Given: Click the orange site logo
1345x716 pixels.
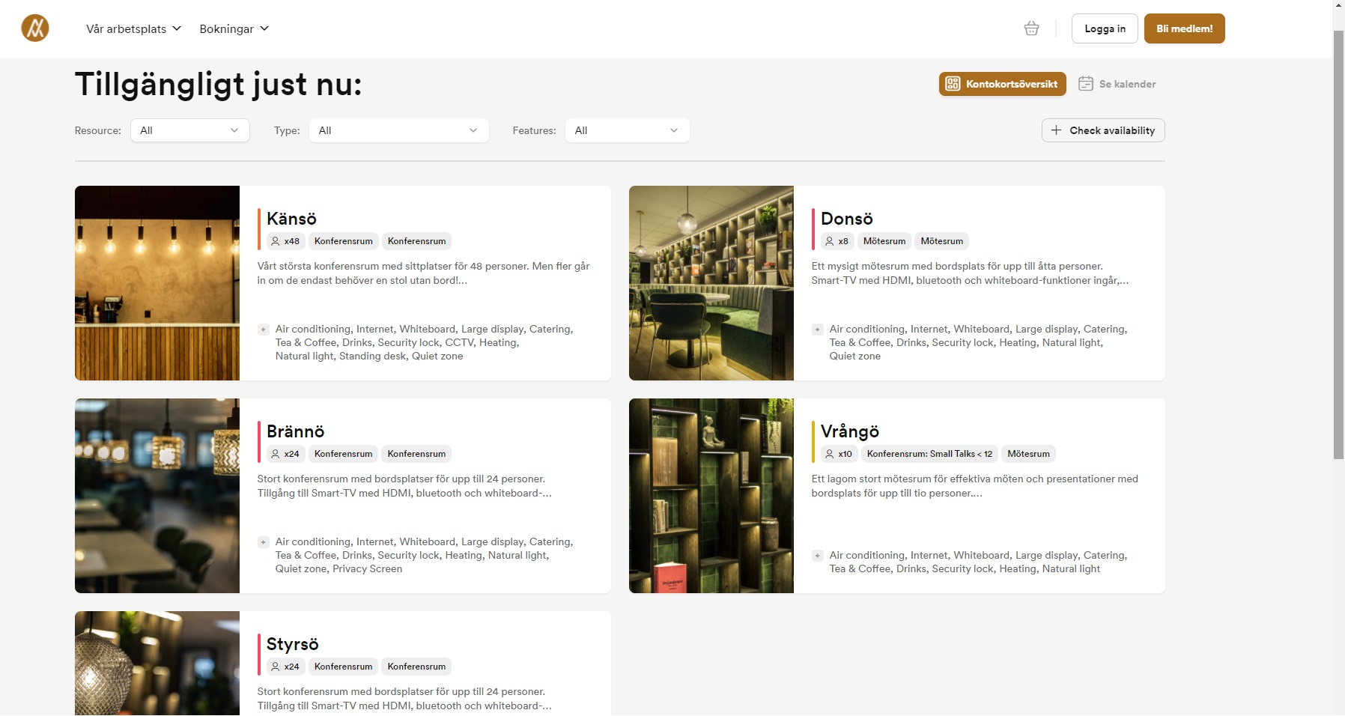Looking at the screenshot, I should [x=35, y=28].
